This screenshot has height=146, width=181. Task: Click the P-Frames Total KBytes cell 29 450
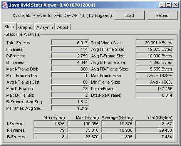point(154,130)
